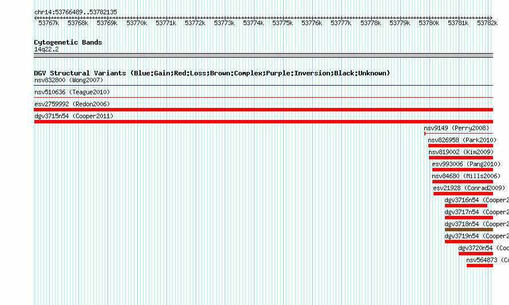This screenshot has width=509, height=305.
Task: Click the 53769k ruler position
Action: click(x=107, y=23)
